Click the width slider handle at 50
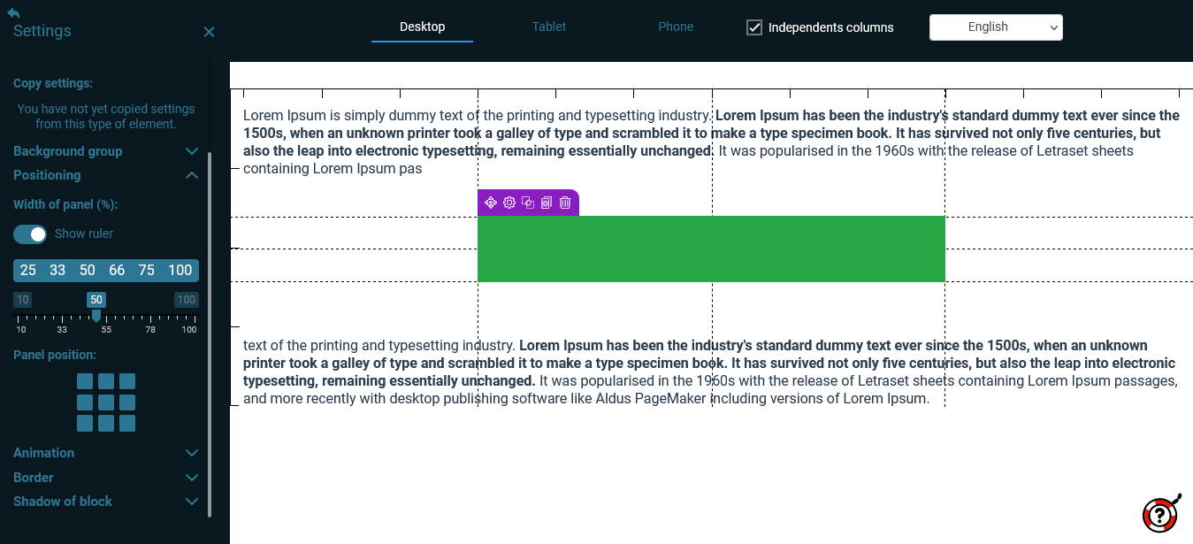The image size is (1193, 544). point(96,315)
